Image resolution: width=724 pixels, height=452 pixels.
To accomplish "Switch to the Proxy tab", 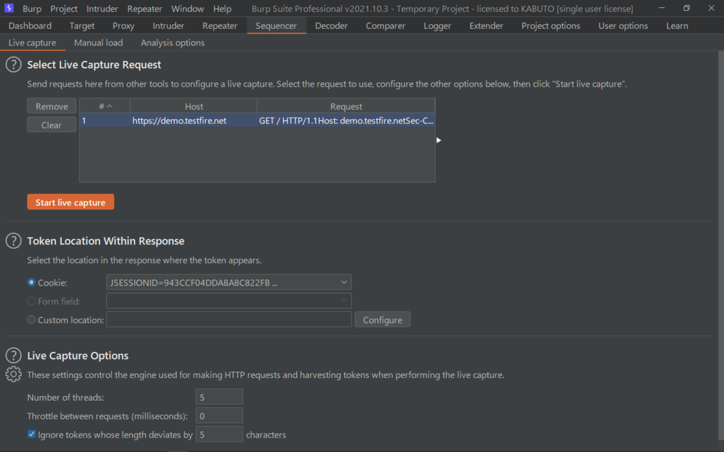I will pyautogui.click(x=123, y=25).
